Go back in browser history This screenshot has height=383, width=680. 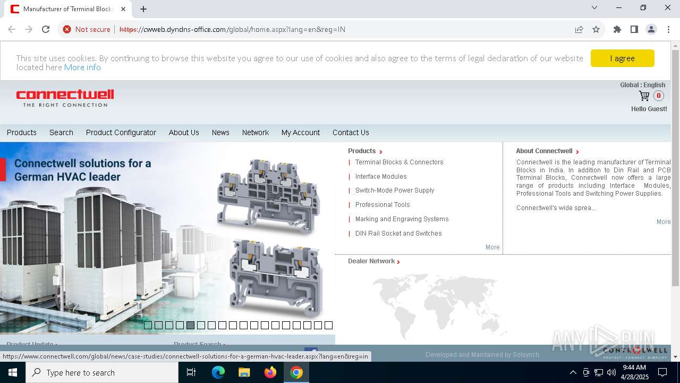pyautogui.click(x=12, y=29)
